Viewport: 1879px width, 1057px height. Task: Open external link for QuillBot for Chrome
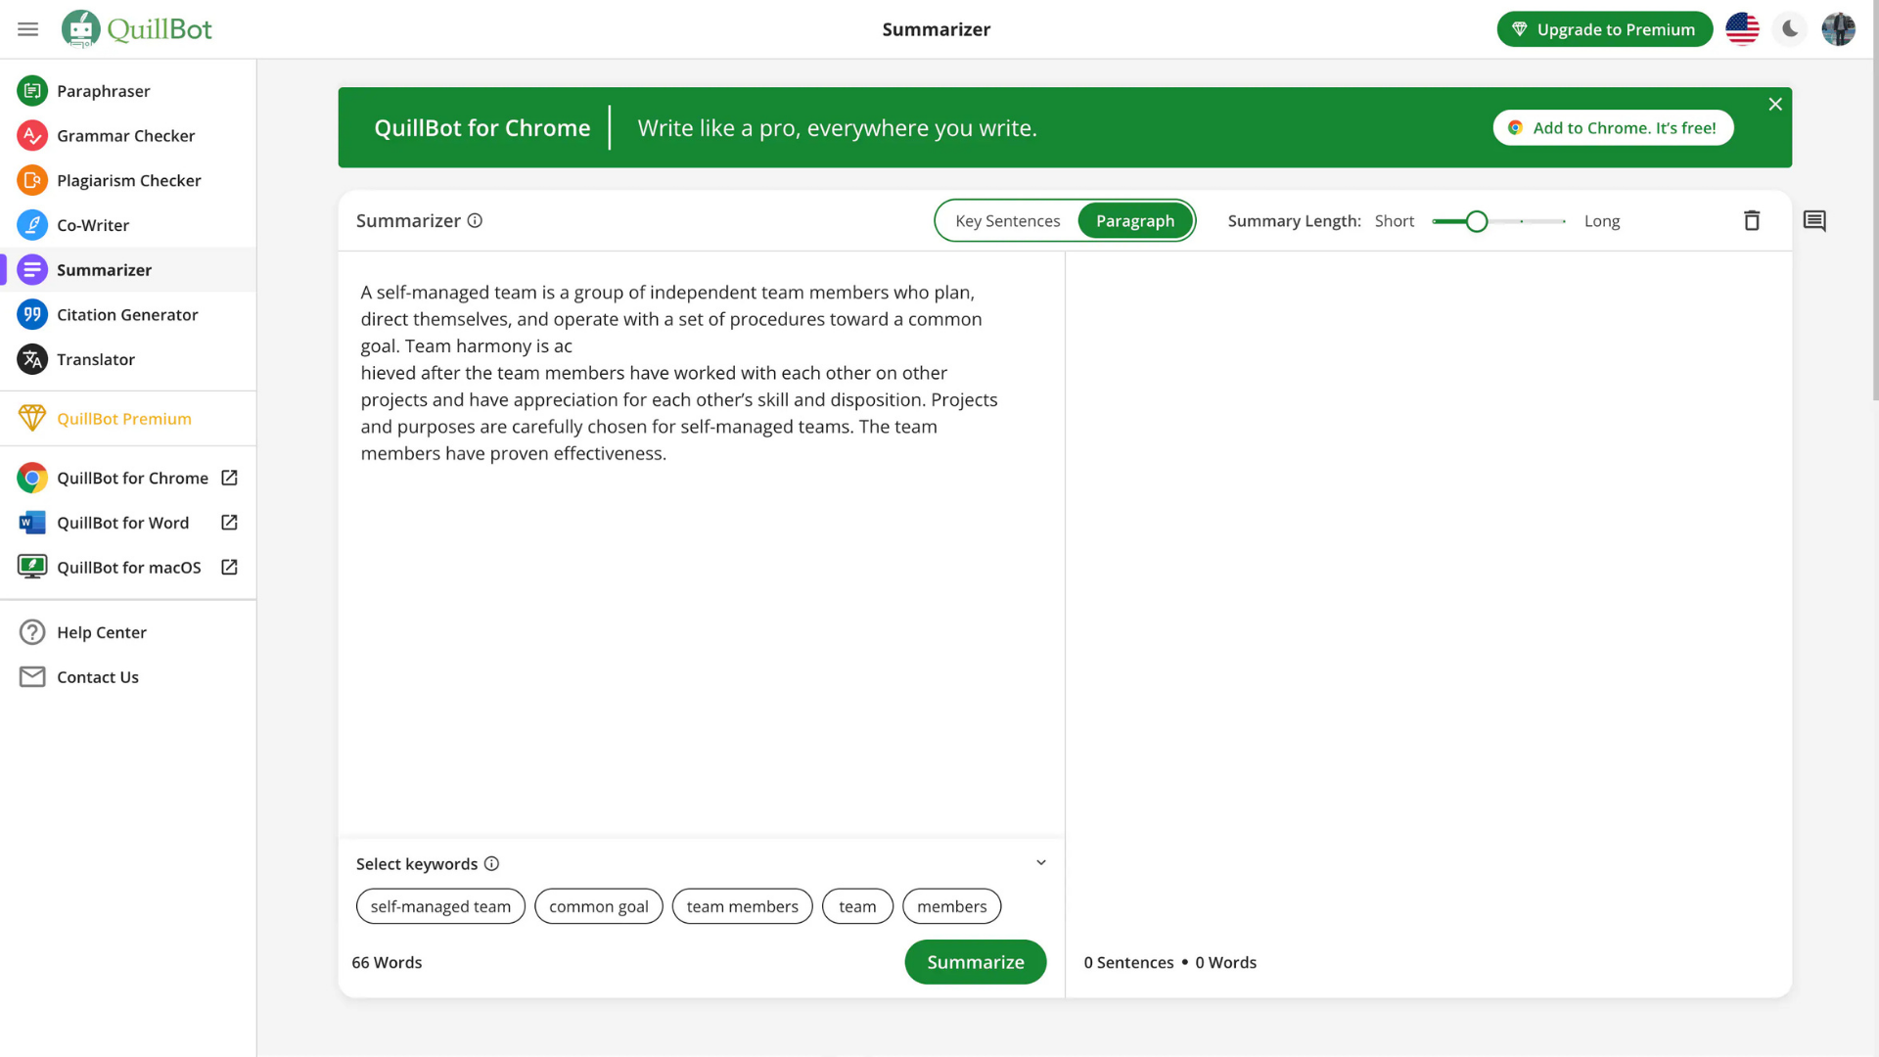click(229, 478)
